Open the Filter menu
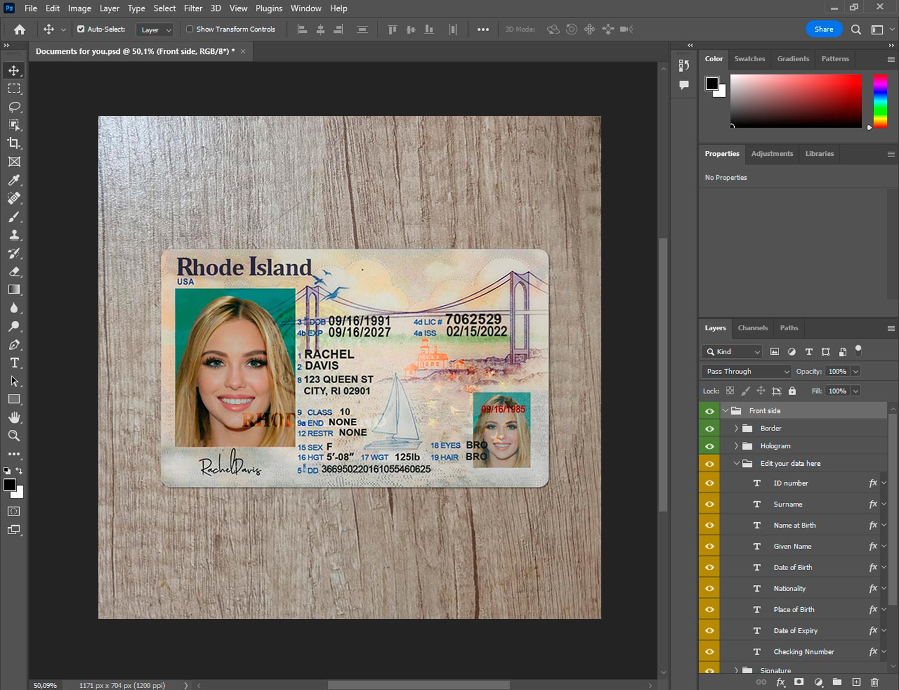Viewport: 899px width, 690px height. coord(193,8)
